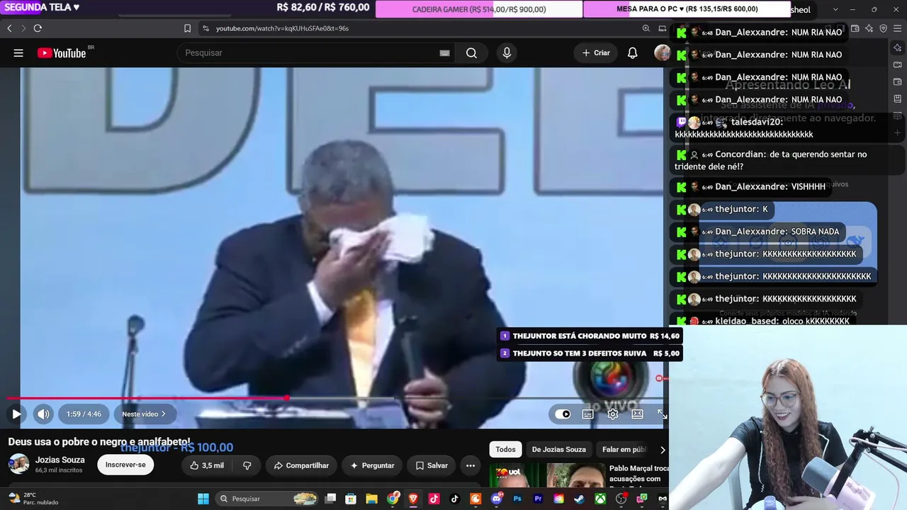Open the tab list dropdown in title bar

(835, 9)
